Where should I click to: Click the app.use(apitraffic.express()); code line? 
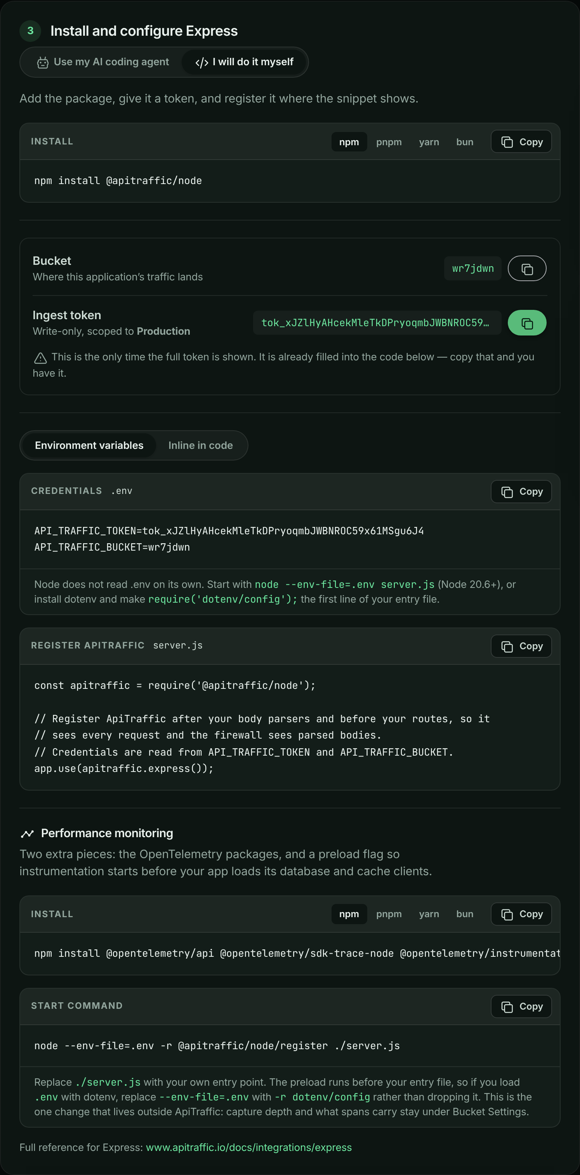tap(124, 769)
